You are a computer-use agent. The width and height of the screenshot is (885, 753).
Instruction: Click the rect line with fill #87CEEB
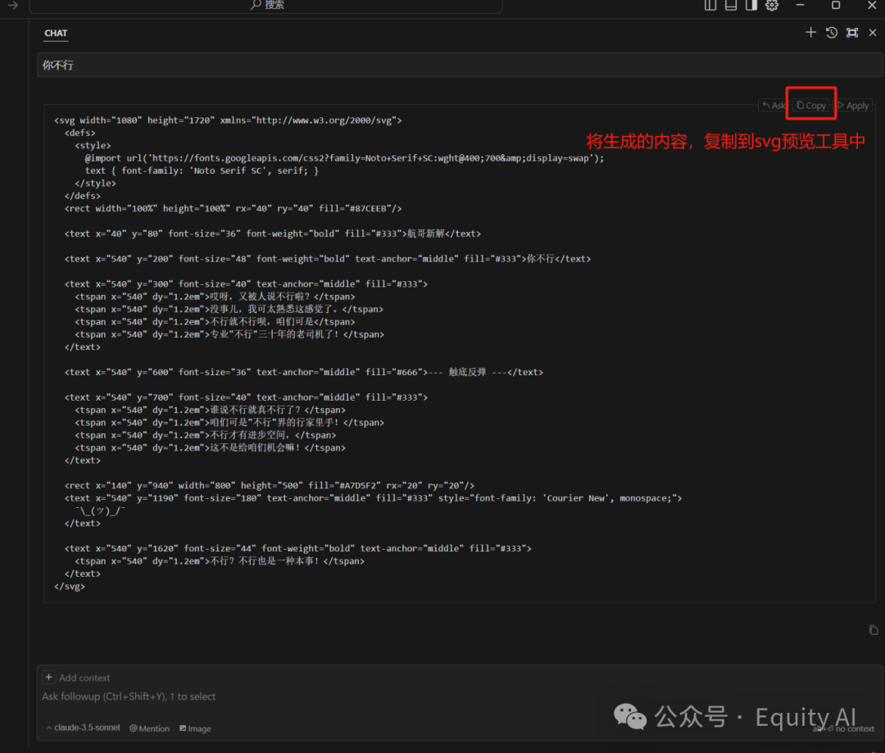(233, 208)
